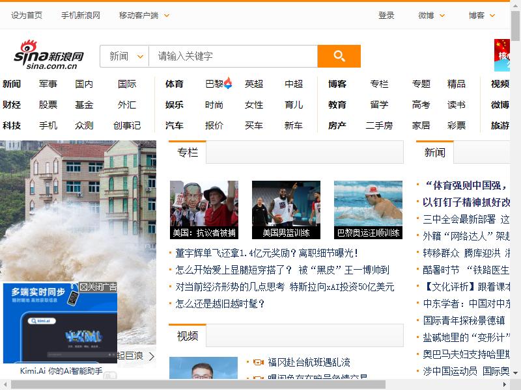521x390 pixels.
Task: Open headline 特斯拉向xAI投资50亿美元
Action: [x=342, y=287]
